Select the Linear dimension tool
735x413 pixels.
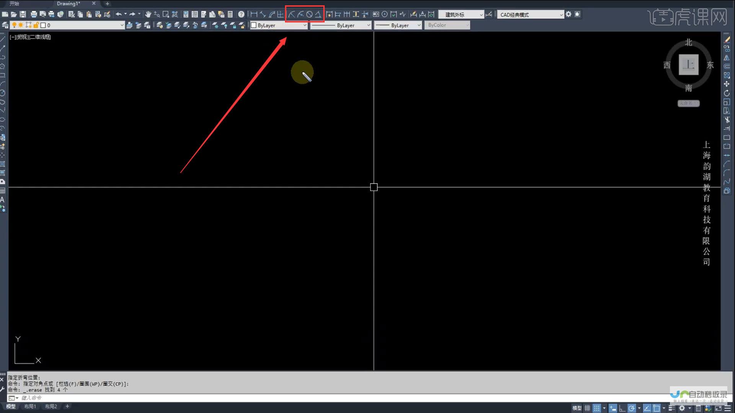pos(254,14)
